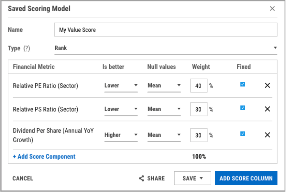Click Add Score Component link
The width and height of the screenshot is (286, 192).
[x=44, y=156]
